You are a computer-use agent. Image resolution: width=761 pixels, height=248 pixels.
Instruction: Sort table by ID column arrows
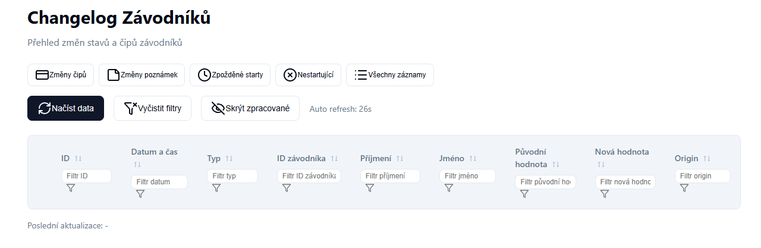tap(78, 159)
